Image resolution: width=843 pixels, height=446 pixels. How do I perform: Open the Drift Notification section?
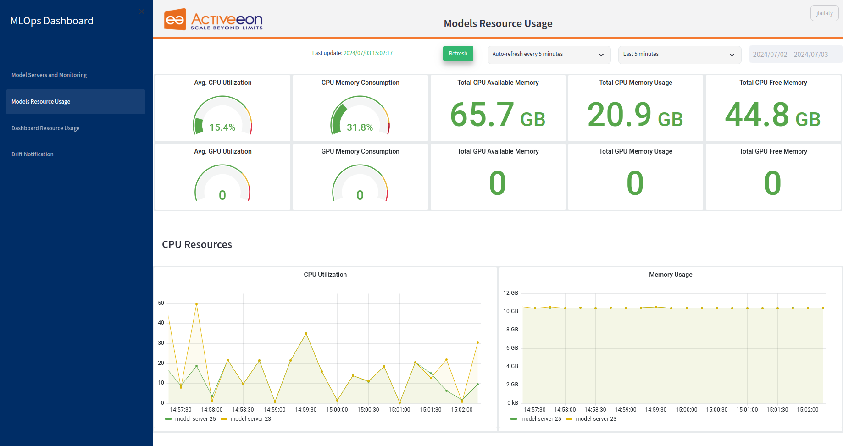pyautogui.click(x=33, y=154)
